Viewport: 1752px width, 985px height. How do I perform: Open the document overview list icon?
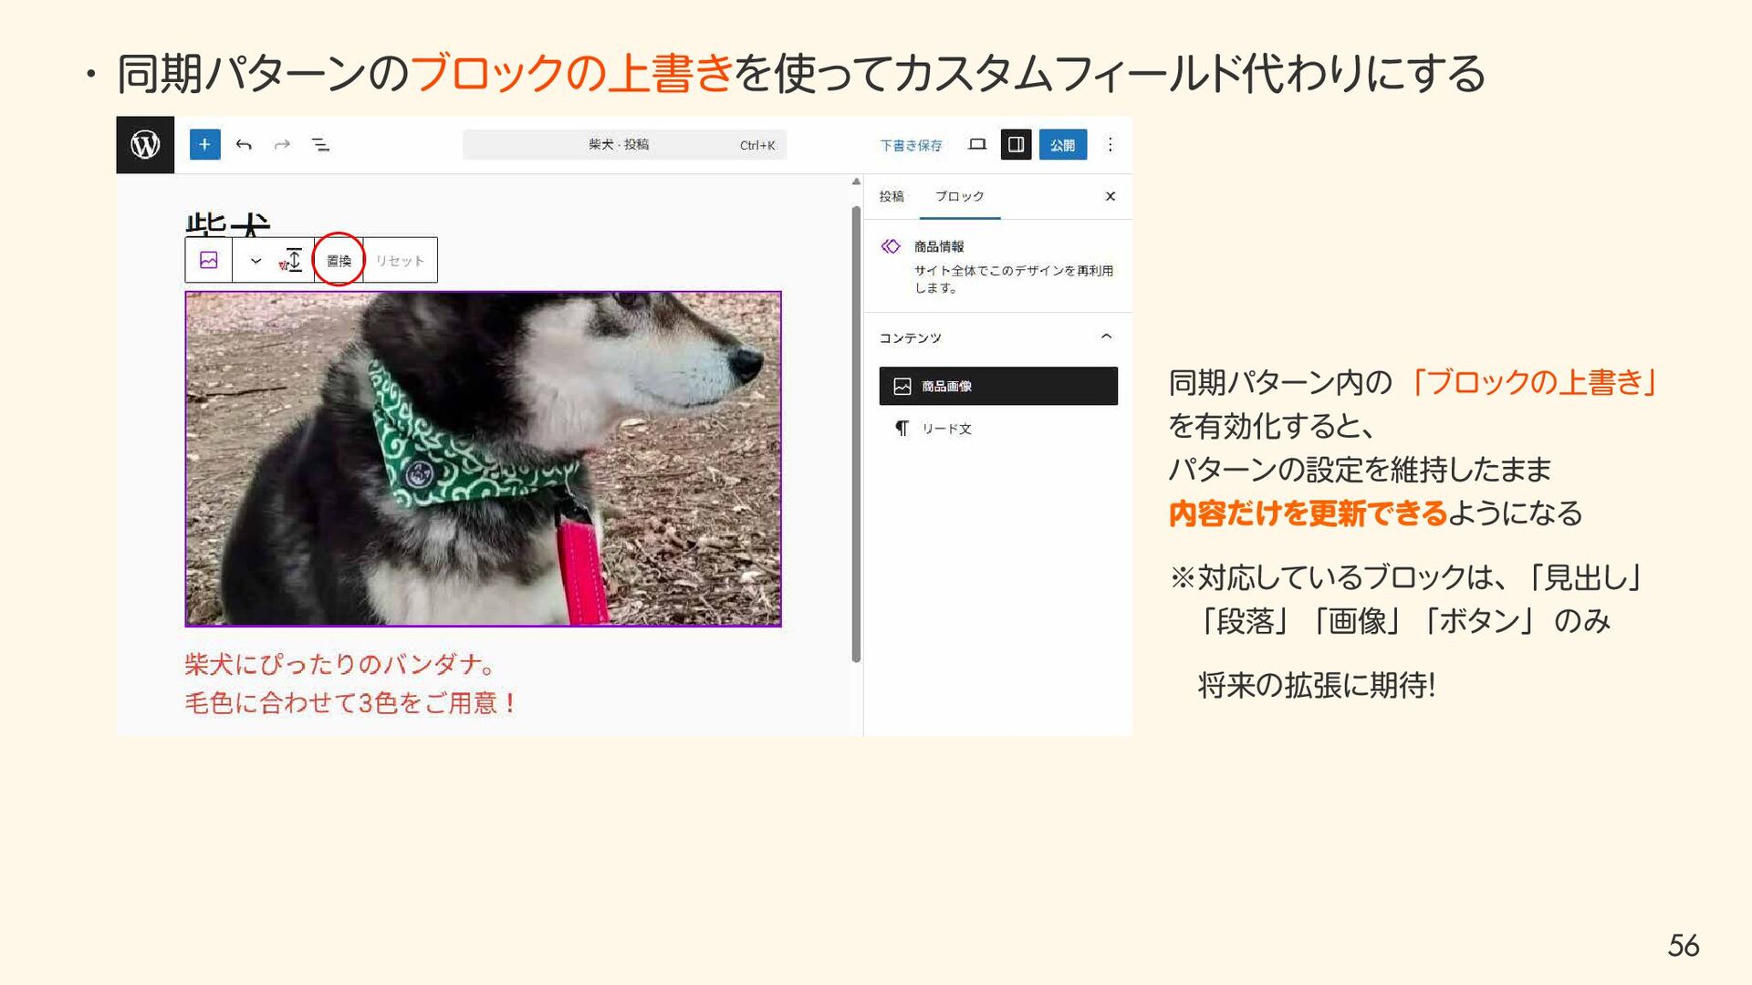tap(320, 144)
